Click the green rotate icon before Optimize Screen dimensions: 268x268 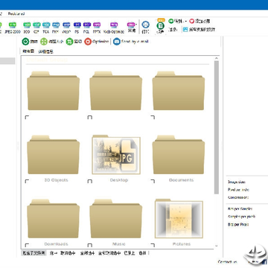click(69, 42)
